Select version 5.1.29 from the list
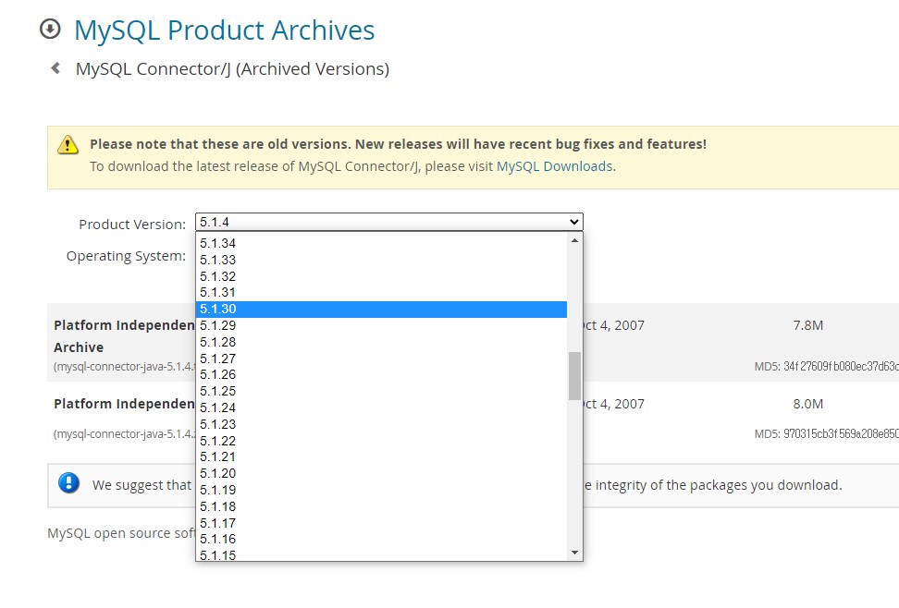This screenshot has width=899, height=608. pyautogui.click(x=381, y=325)
